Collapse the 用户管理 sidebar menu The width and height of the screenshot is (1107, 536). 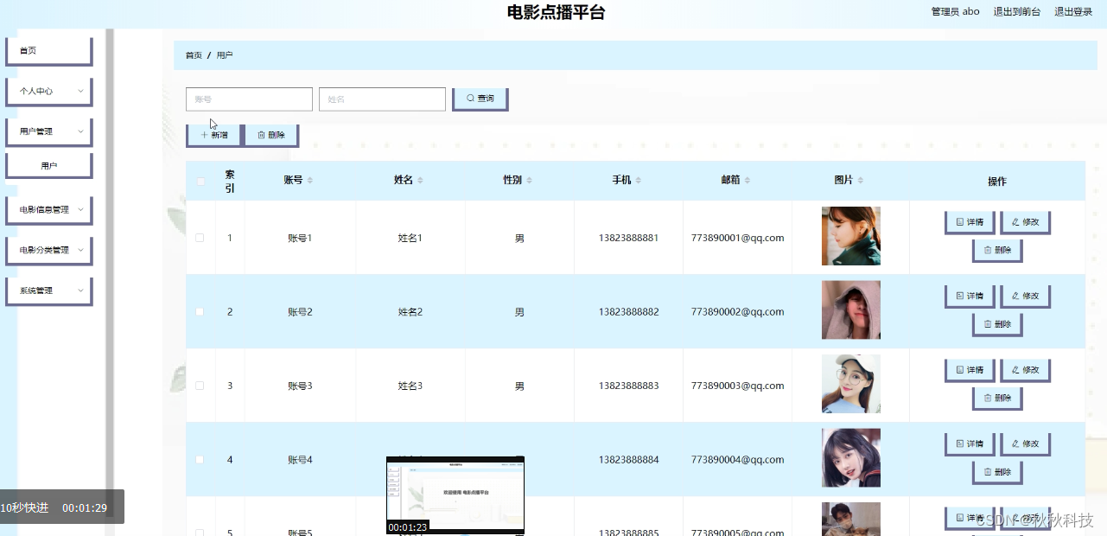click(x=48, y=131)
